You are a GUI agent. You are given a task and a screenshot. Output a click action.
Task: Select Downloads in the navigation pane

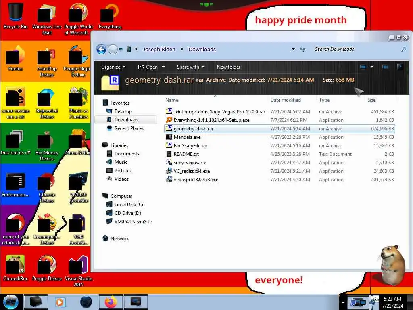(126, 119)
